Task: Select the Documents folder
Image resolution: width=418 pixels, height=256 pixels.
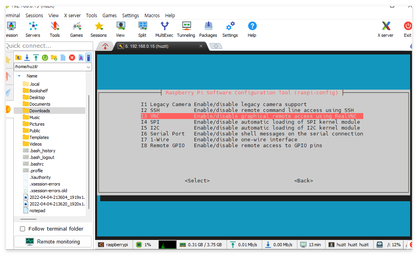Action: click(40, 104)
